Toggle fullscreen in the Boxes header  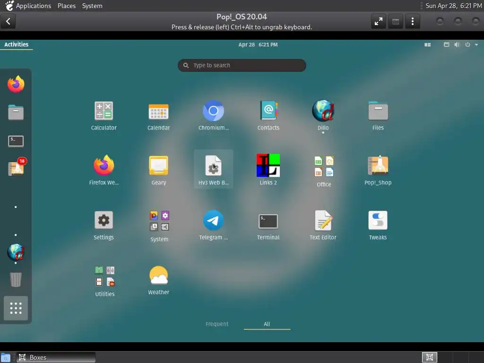379,21
